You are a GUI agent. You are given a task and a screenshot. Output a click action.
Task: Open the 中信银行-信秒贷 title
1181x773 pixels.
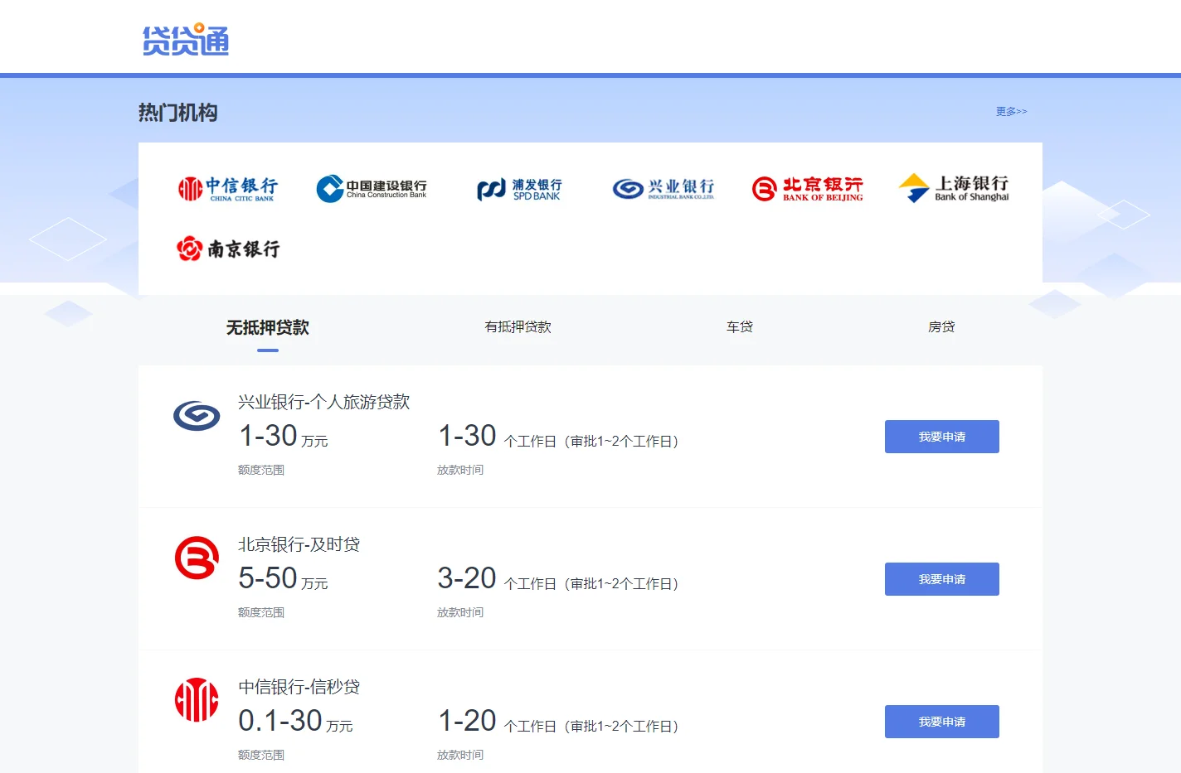pos(299,687)
